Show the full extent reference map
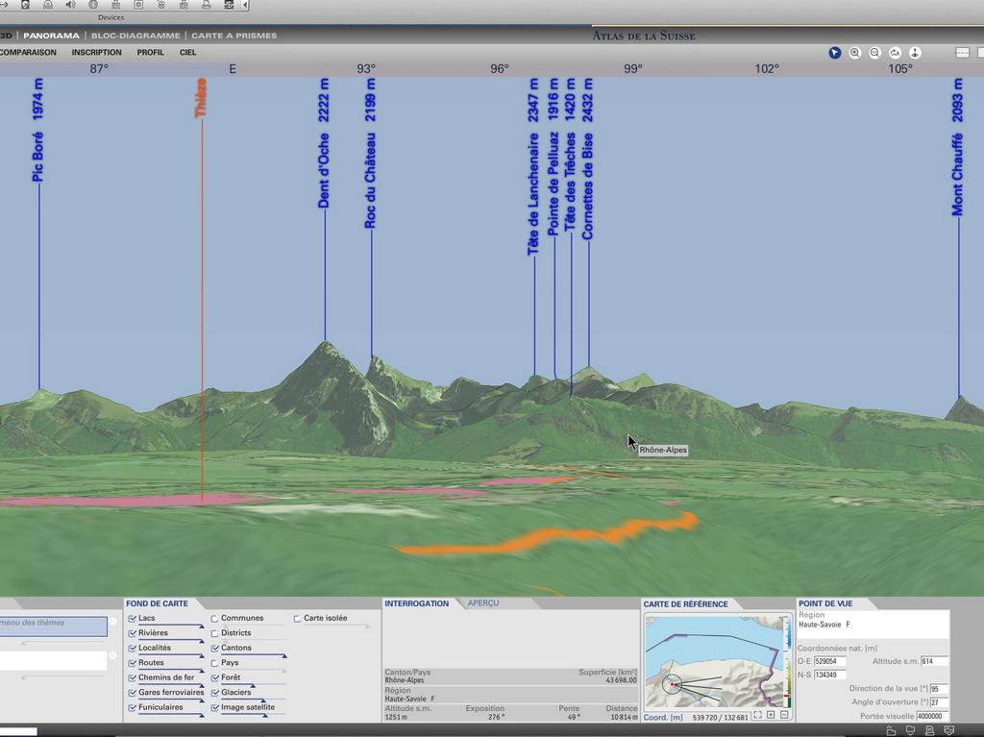The height and width of the screenshot is (737, 984). 757,715
